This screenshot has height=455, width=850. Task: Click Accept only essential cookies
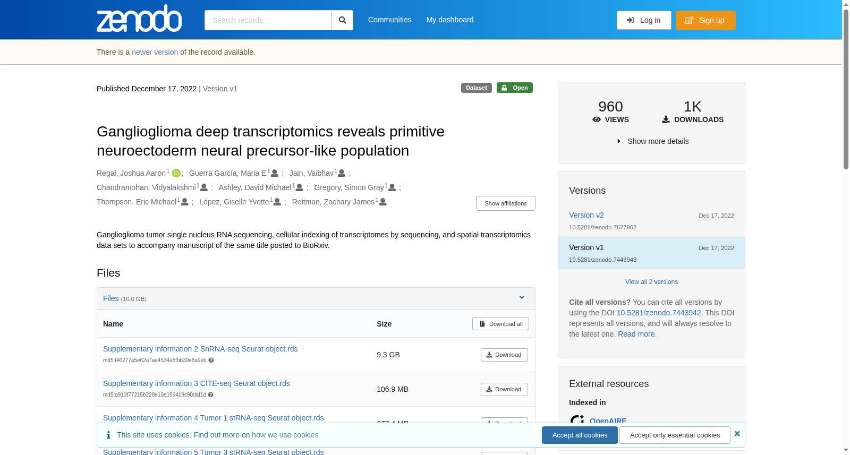[x=675, y=435]
